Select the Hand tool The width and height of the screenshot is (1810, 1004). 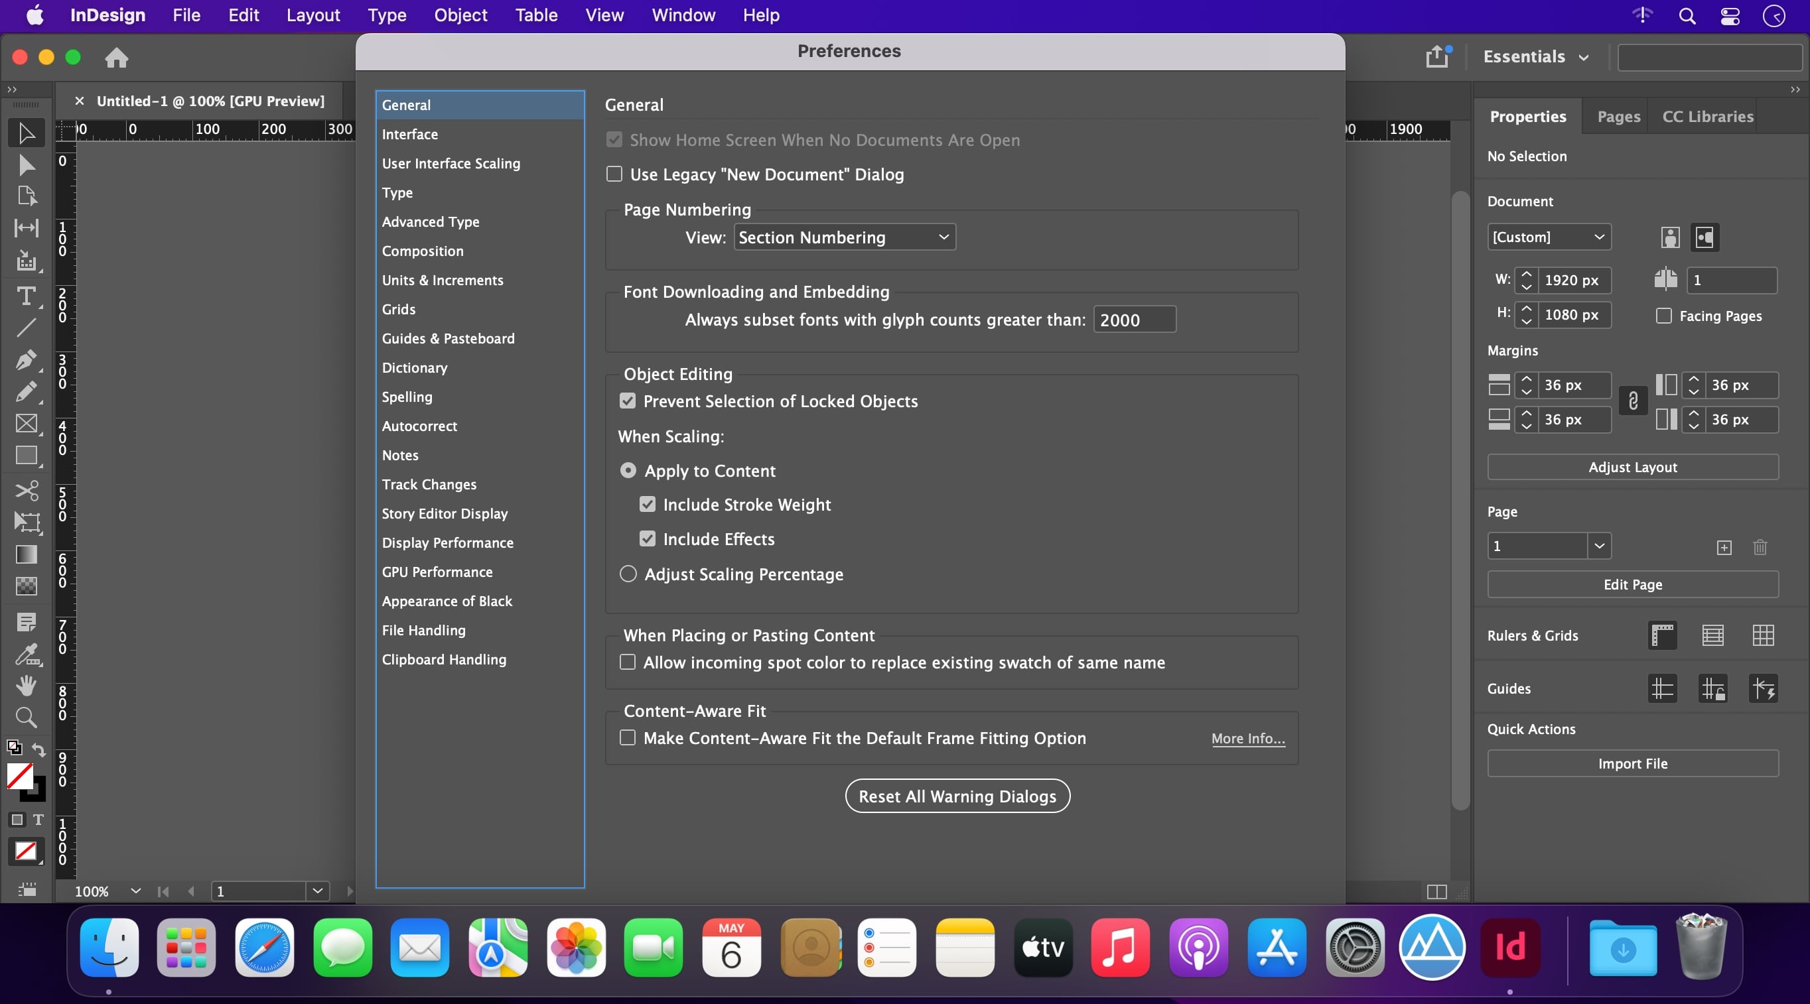[x=27, y=685]
